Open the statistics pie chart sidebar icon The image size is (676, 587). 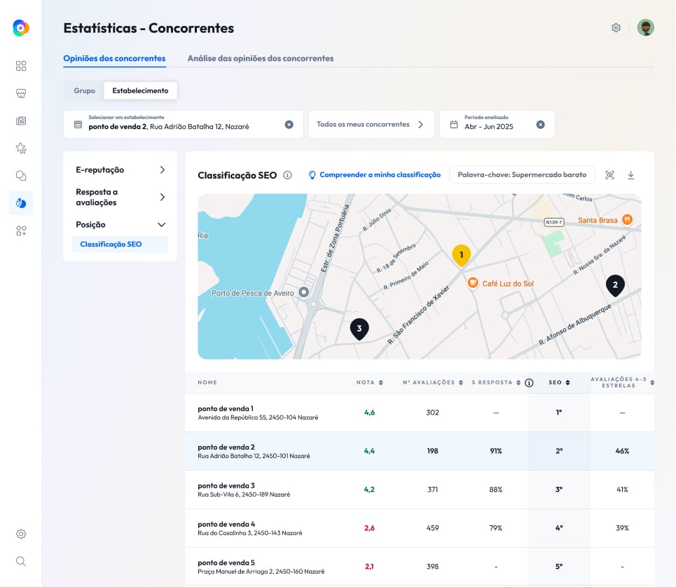[x=21, y=203]
